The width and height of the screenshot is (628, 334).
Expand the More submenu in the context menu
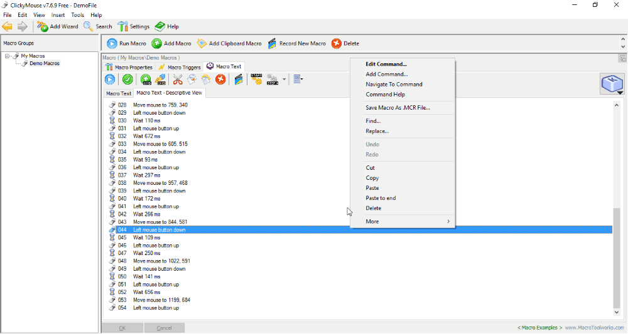point(403,221)
